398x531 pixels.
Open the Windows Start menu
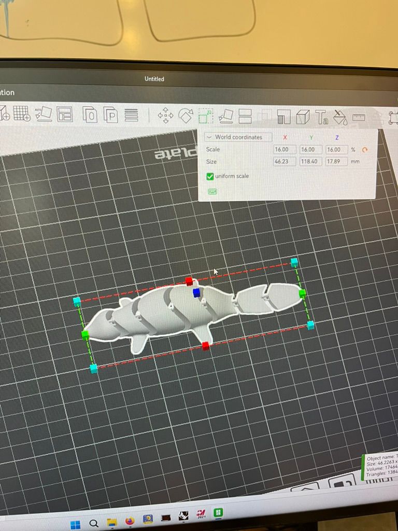tap(76, 524)
